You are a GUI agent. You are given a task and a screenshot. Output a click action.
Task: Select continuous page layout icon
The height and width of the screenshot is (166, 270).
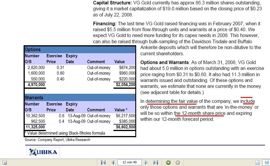[x=266, y=162]
